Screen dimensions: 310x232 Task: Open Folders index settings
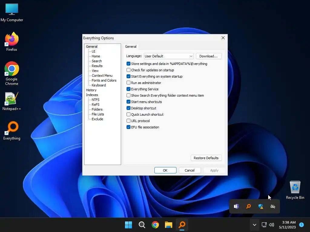pos(97,109)
